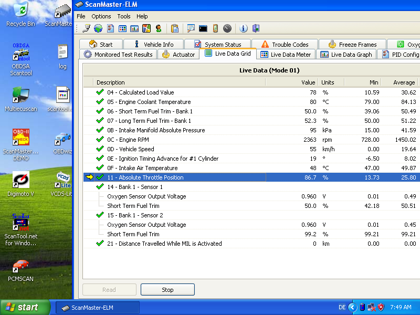
Task: Click the Windows start button
Action: click(x=21, y=308)
